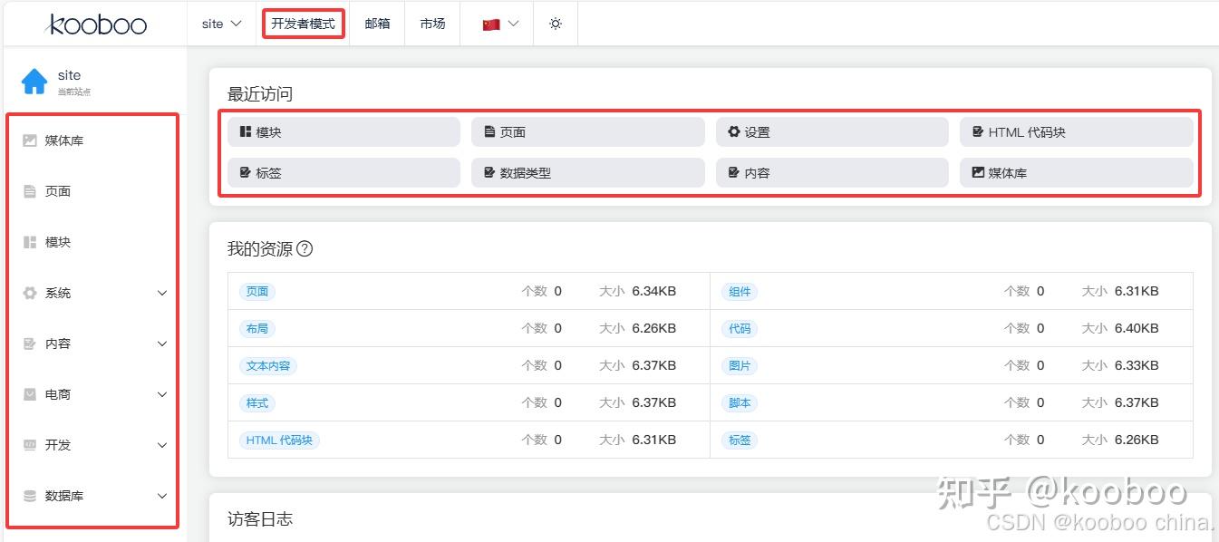1219x542 pixels.
Task: Open the 市场 marketplace menu item
Action: coord(432,24)
